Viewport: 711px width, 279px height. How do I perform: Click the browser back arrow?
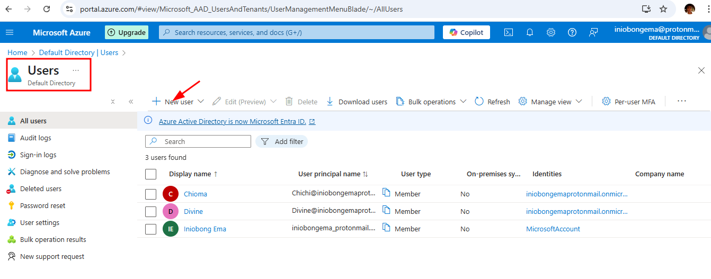point(10,9)
